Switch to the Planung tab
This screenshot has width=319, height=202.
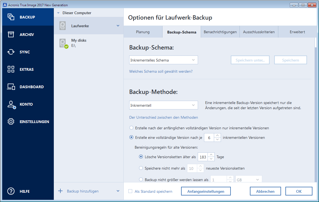tap(143, 32)
